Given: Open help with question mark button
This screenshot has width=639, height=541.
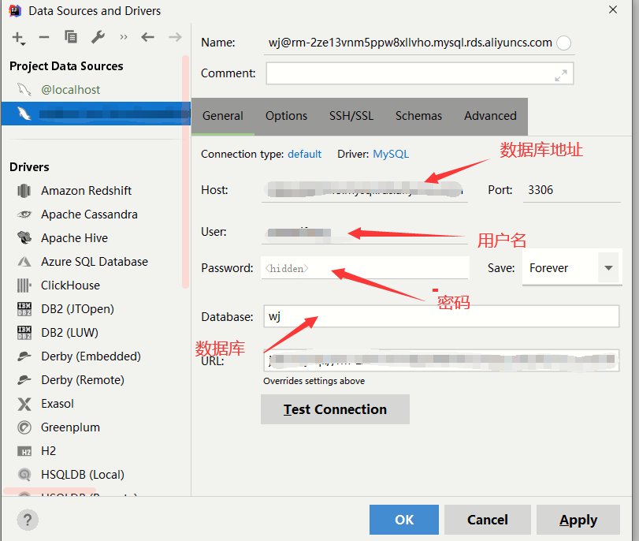Looking at the screenshot, I should click(x=28, y=520).
